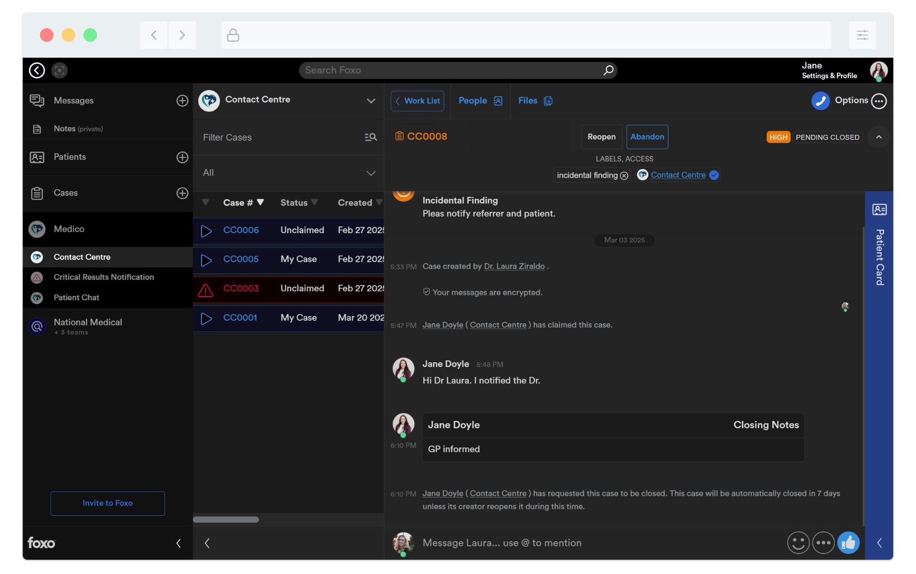
Task: Click the blue phone call icon
Action: (x=821, y=101)
